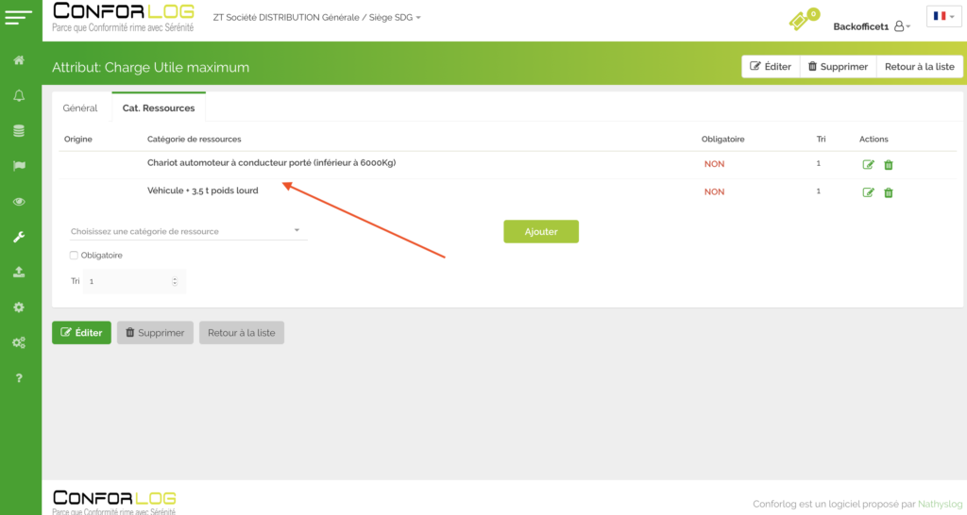Click Retour à la liste in the header

tap(919, 67)
